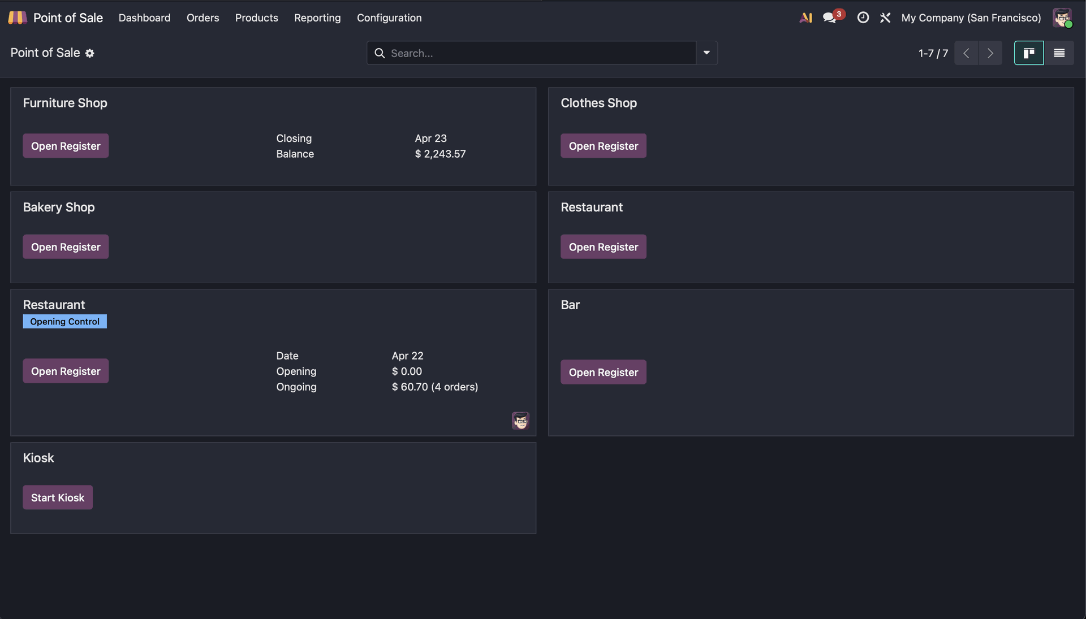Open the company switcher My Company (San Francisco)

tap(971, 18)
